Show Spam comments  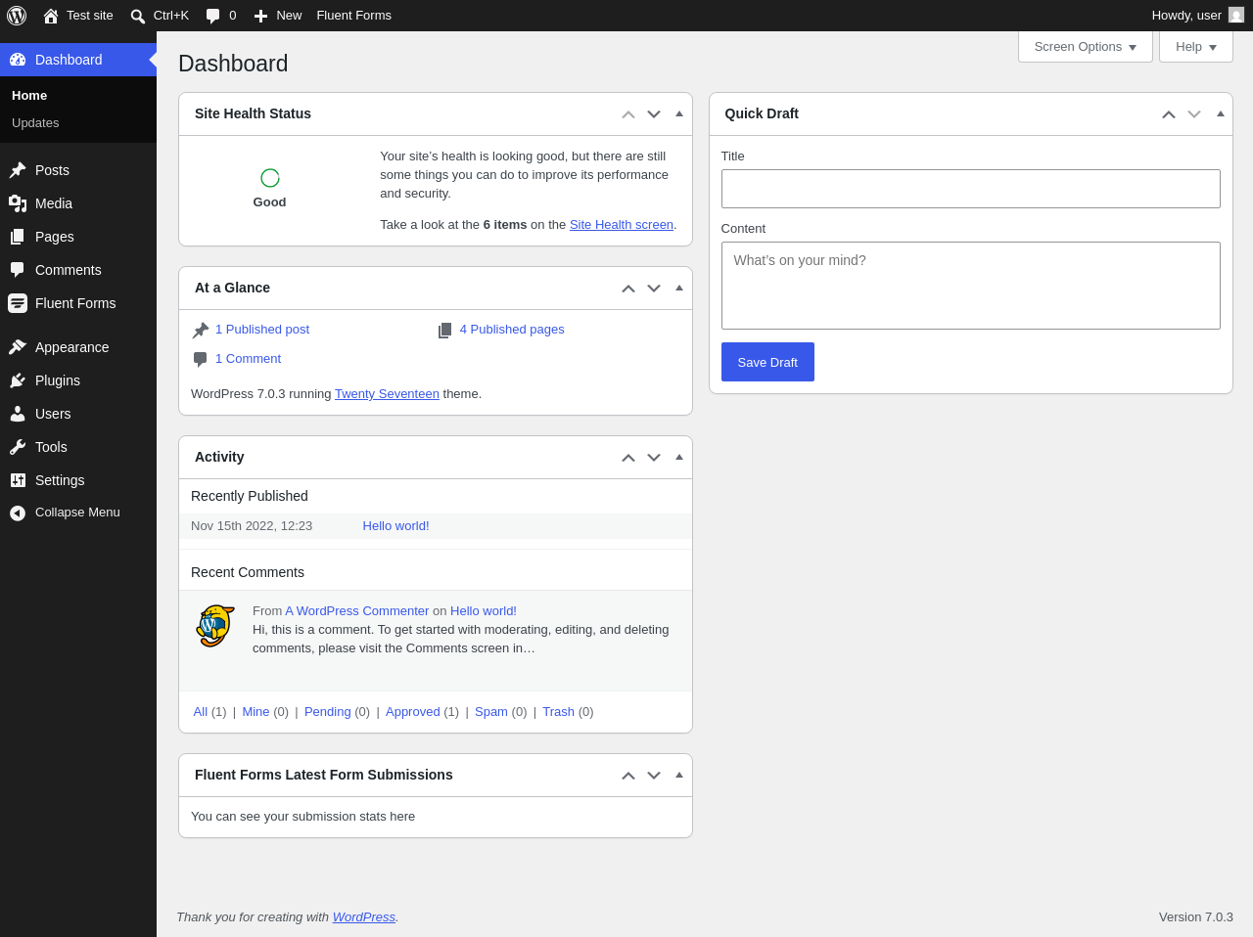[x=491, y=712]
